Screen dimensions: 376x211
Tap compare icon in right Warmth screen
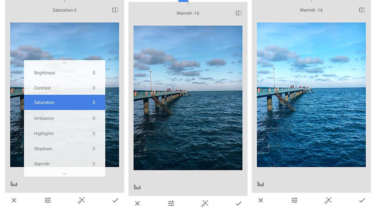pyautogui.click(x=362, y=10)
